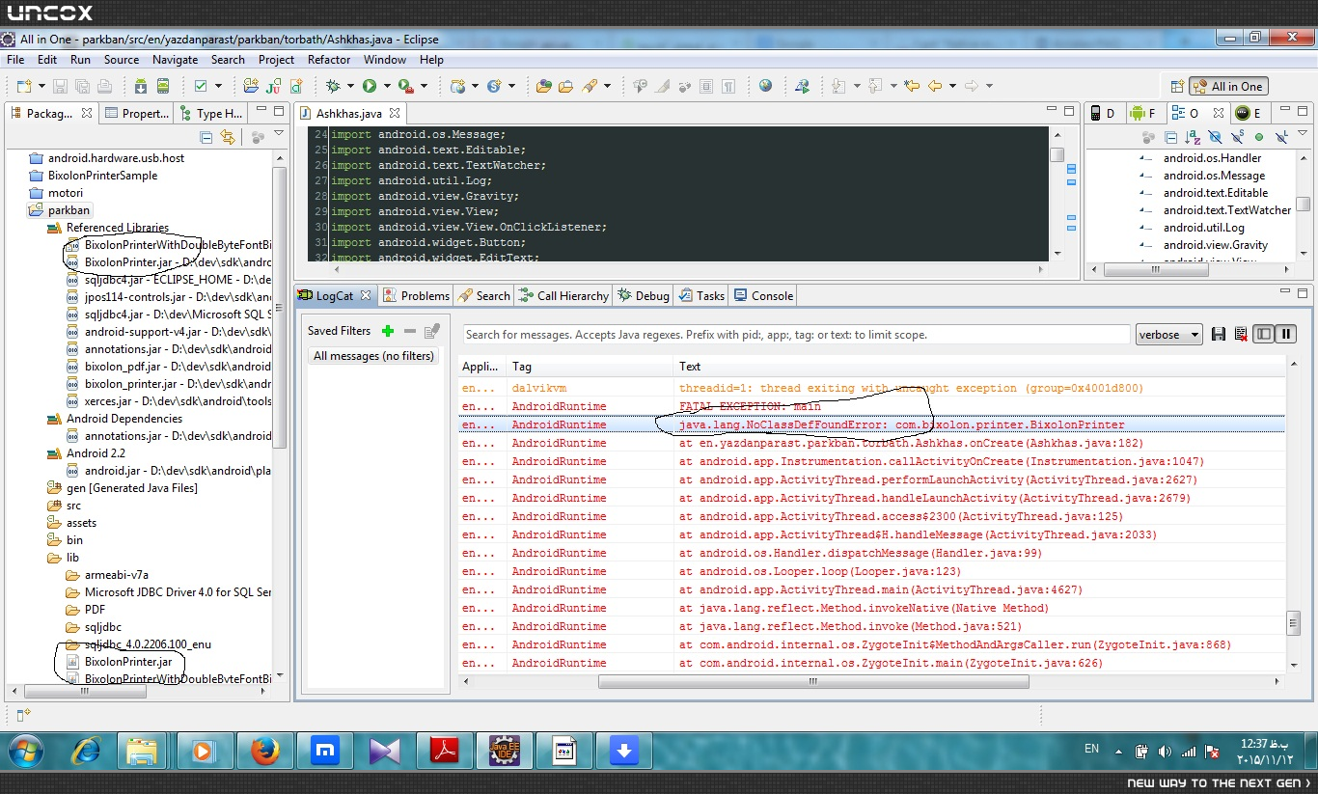Open the New wizard dropdown arrow
The width and height of the screenshot is (1318, 794).
pos(40,86)
